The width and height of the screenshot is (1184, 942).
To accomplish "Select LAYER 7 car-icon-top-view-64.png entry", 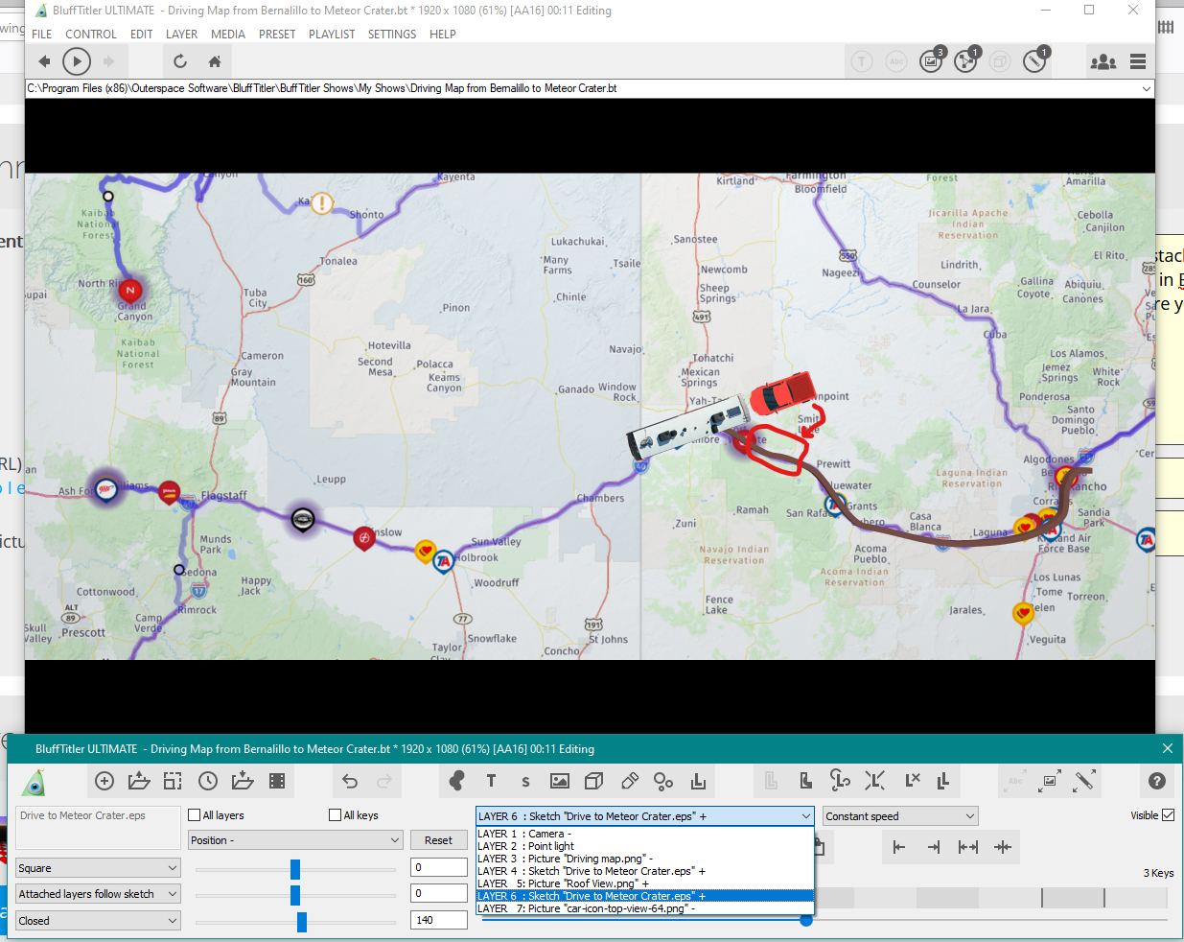I will coord(644,908).
